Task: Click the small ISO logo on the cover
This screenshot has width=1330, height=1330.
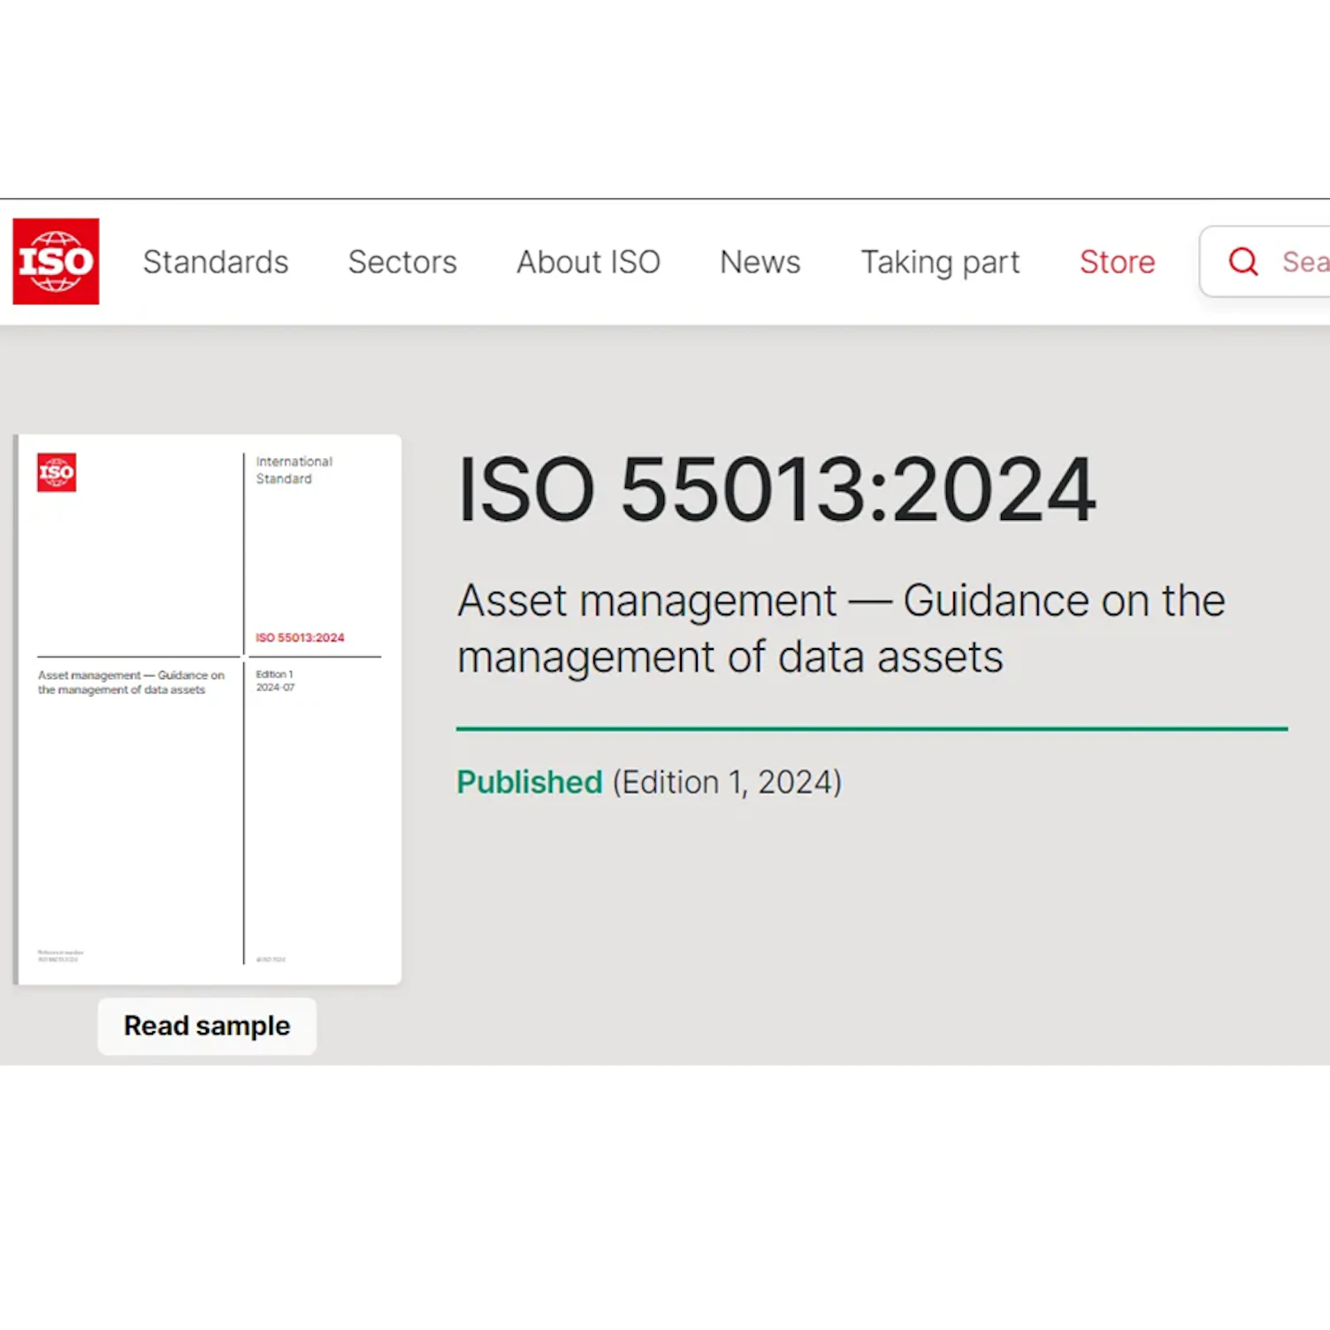Action: click(57, 472)
